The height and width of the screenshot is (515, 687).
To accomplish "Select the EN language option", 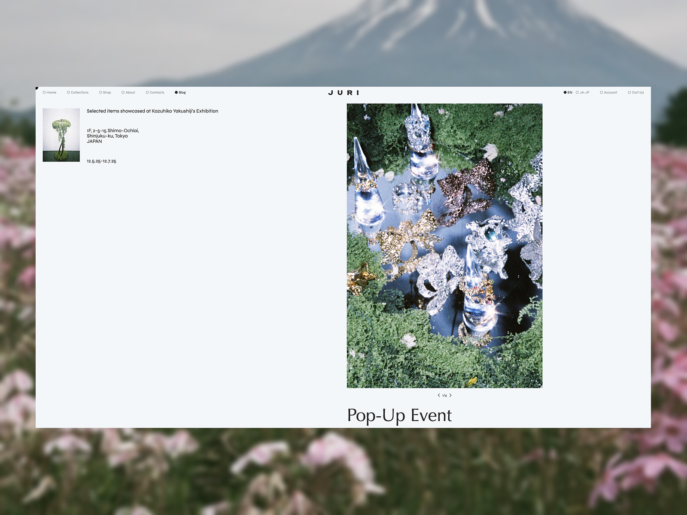I will coord(569,92).
